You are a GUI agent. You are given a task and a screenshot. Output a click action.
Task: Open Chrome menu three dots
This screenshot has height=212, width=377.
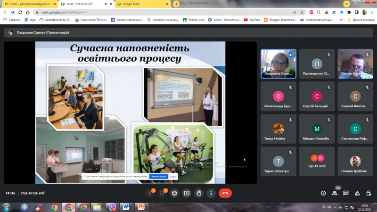point(372,12)
